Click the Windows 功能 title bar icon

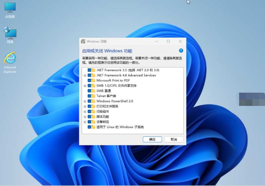coord(83,41)
